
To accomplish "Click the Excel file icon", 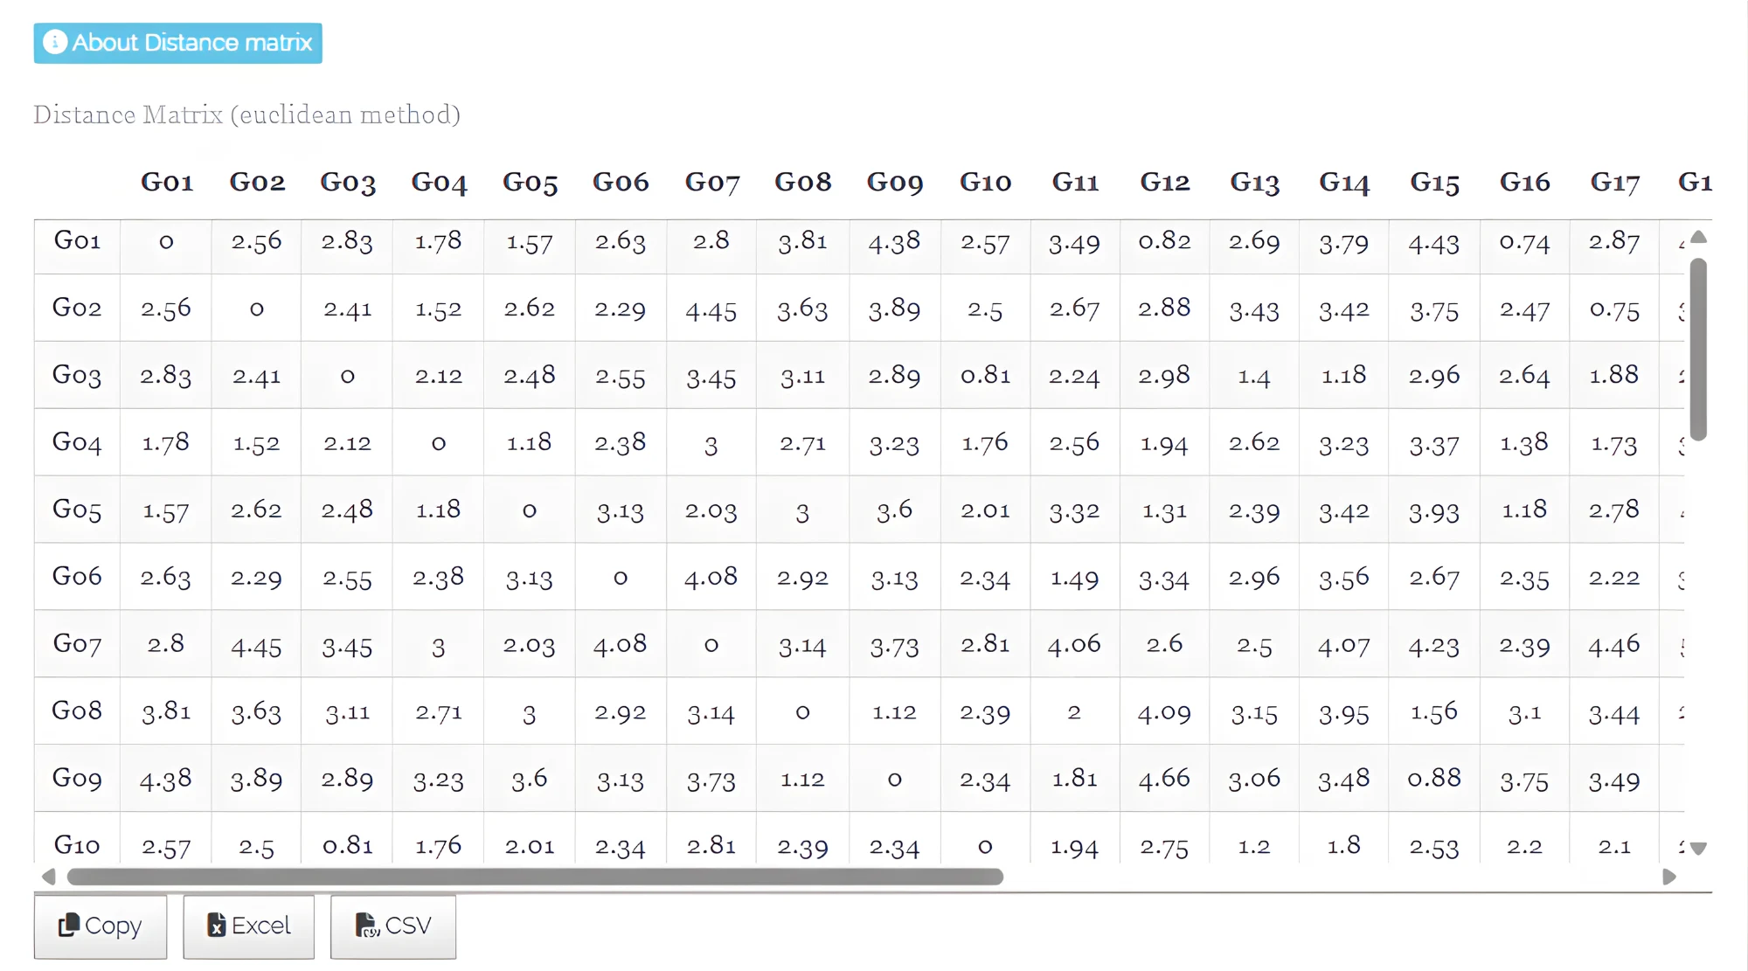I will (216, 925).
